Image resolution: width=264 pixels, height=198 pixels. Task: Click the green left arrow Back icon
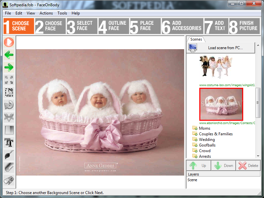coord(9,54)
